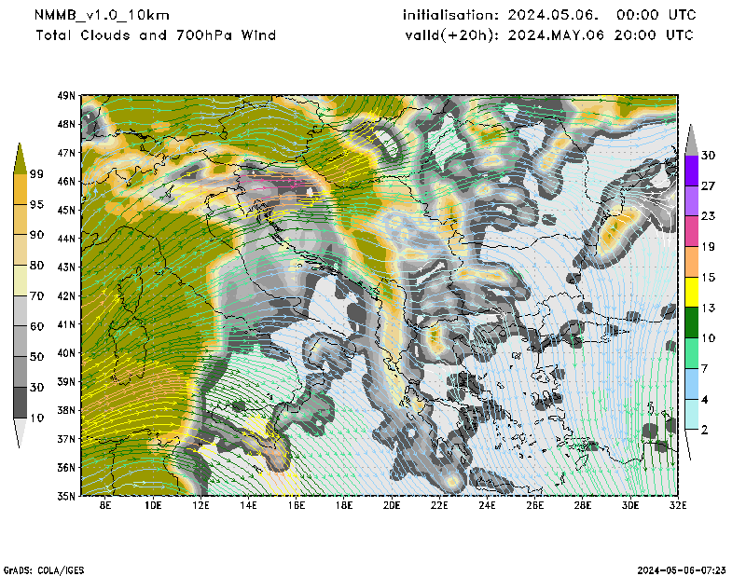
Task: Pick the dark green wind swatch above 10
Action: 691,322
